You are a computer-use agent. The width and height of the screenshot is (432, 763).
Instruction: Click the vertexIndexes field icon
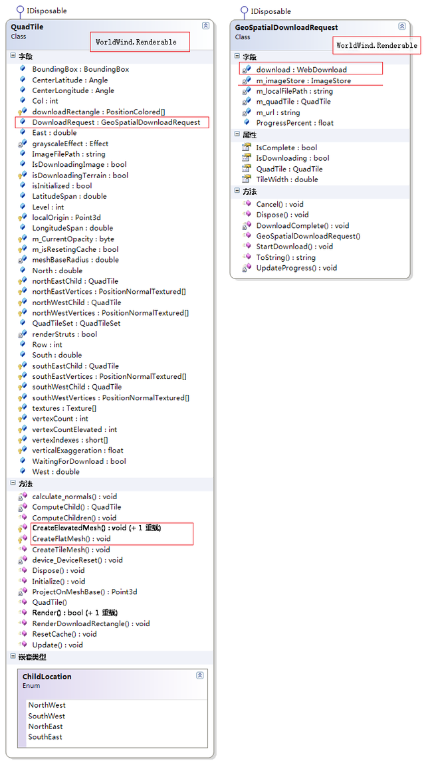coord(23,440)
